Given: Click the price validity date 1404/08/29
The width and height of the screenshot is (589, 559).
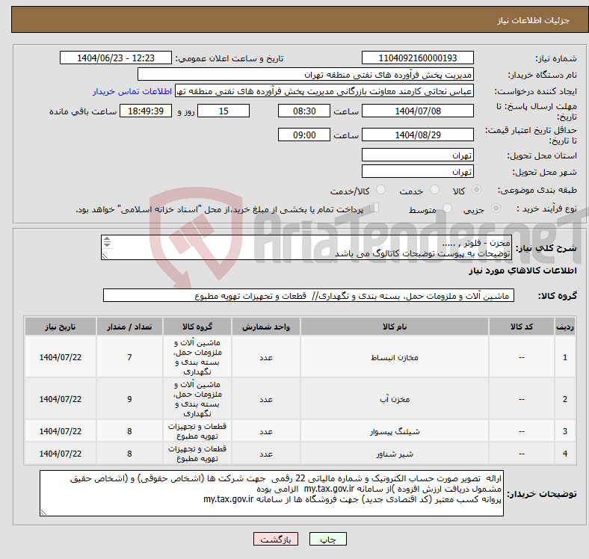Looking at the screenshot, I should pos(417,135).
